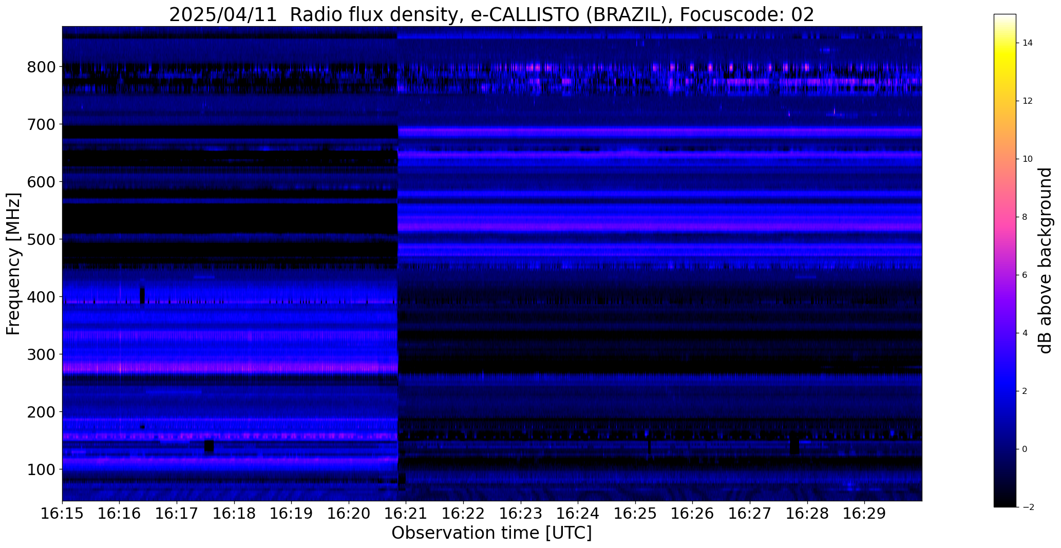Click the 16:22 time tick label
The height and width of the screenshot is (548, 1061).
click(464, 514)
